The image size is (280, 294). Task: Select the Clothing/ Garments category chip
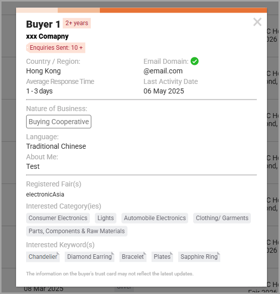[x=222, y=218]
